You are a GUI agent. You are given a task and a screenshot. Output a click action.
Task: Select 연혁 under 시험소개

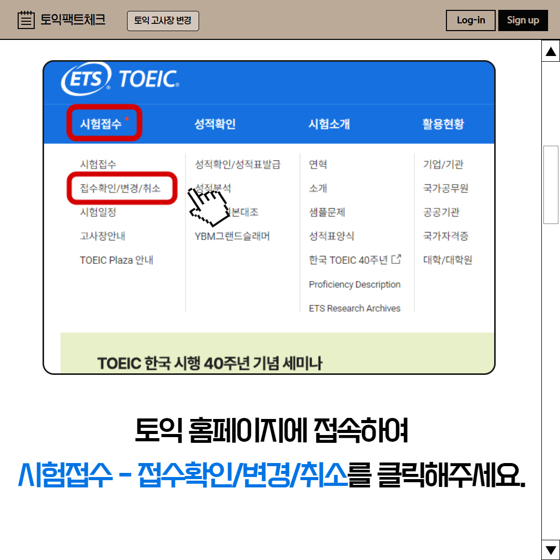[318, 164]
